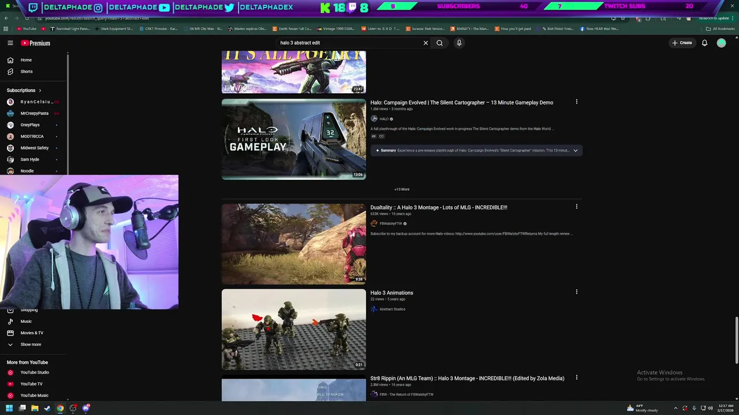Screen dimensions: 739x415
Task: Switch to Chrome in the taskbar
Action: [60, 408]
